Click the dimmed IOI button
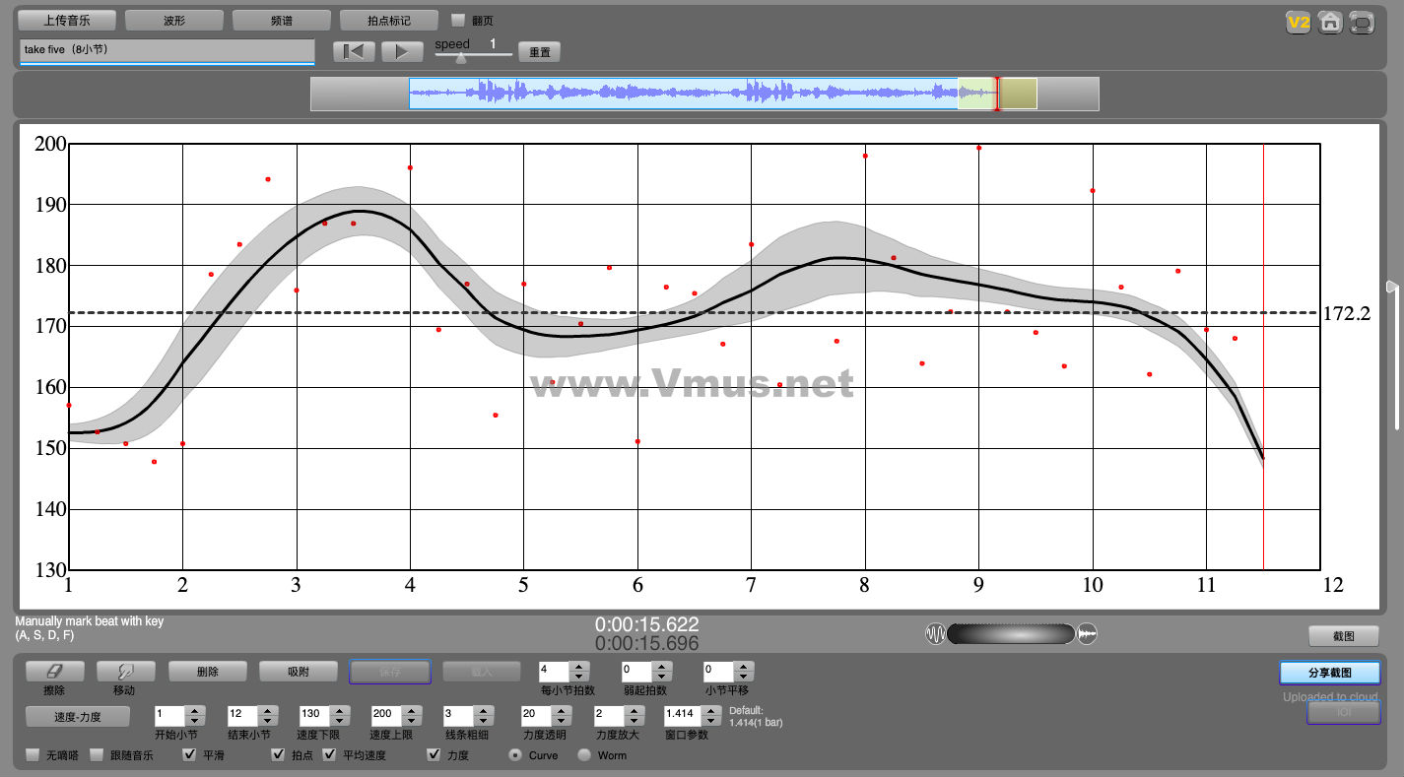 (1343, 711)
